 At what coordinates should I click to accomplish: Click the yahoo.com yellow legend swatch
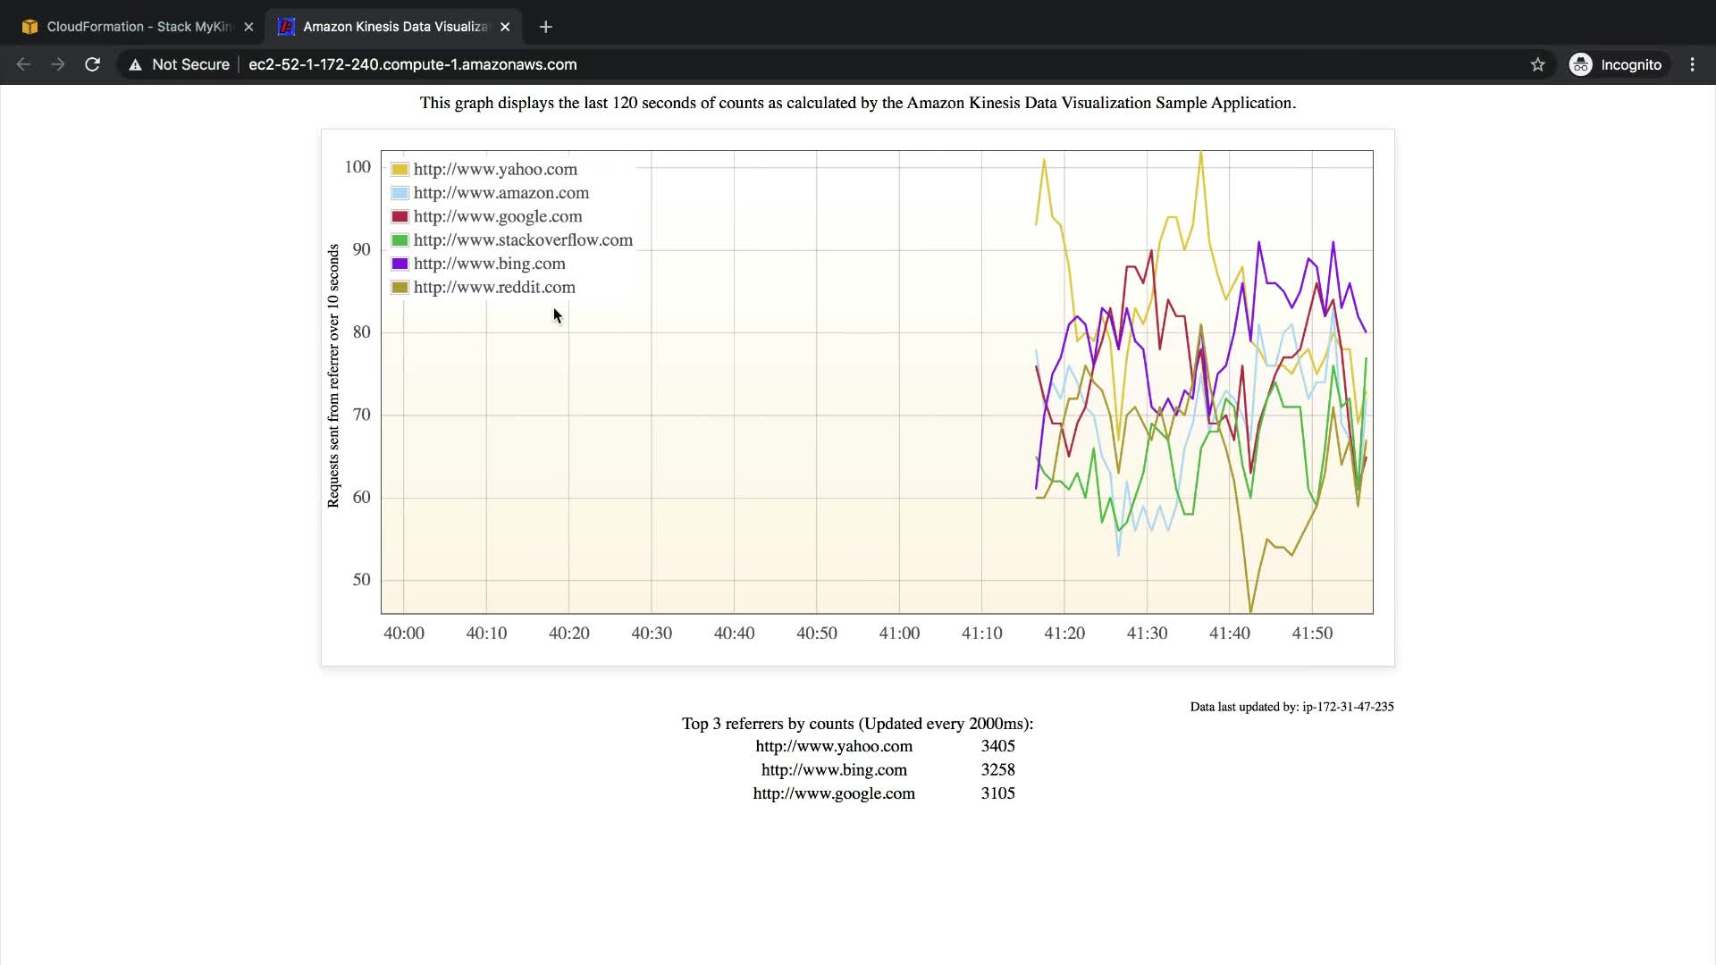click(x=400, y=170)
